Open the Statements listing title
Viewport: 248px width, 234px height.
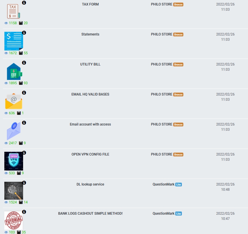pos(90,34)
